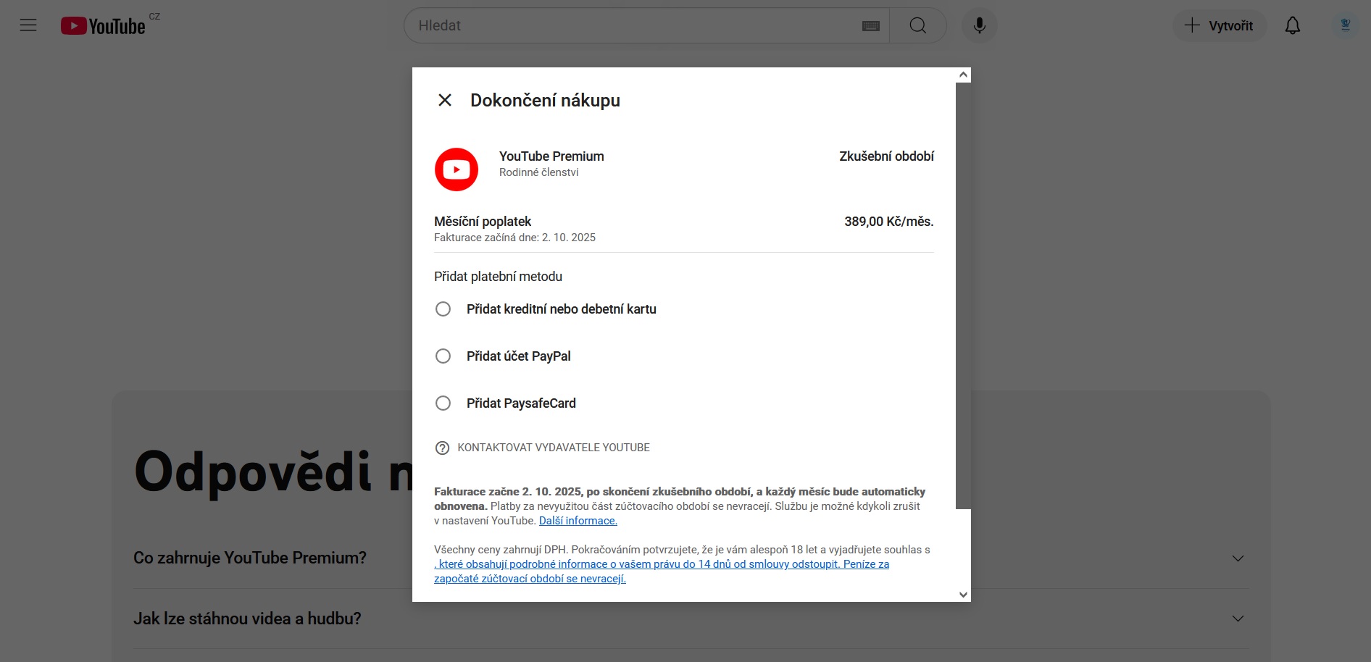Open link about 14-day withdrawal right
The height and width of the screenshot is (662, 1371).
[x=662, y=571]
